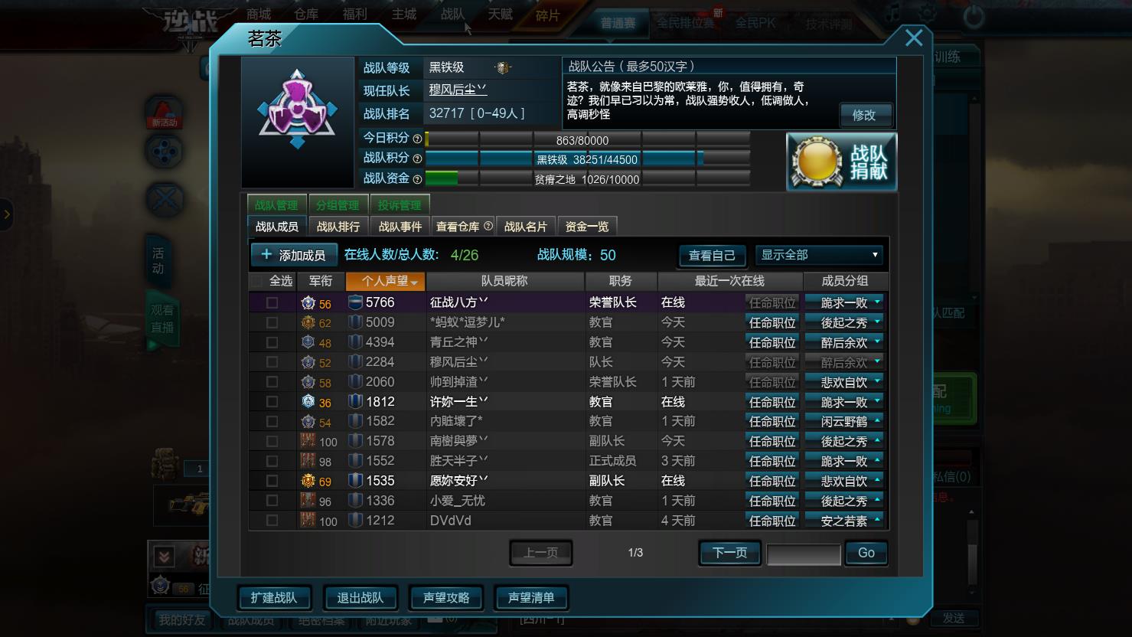Check the box for member 征战八方
Image resolution: width=1132 pixels, height=637 pixels.
click(272, 302)
